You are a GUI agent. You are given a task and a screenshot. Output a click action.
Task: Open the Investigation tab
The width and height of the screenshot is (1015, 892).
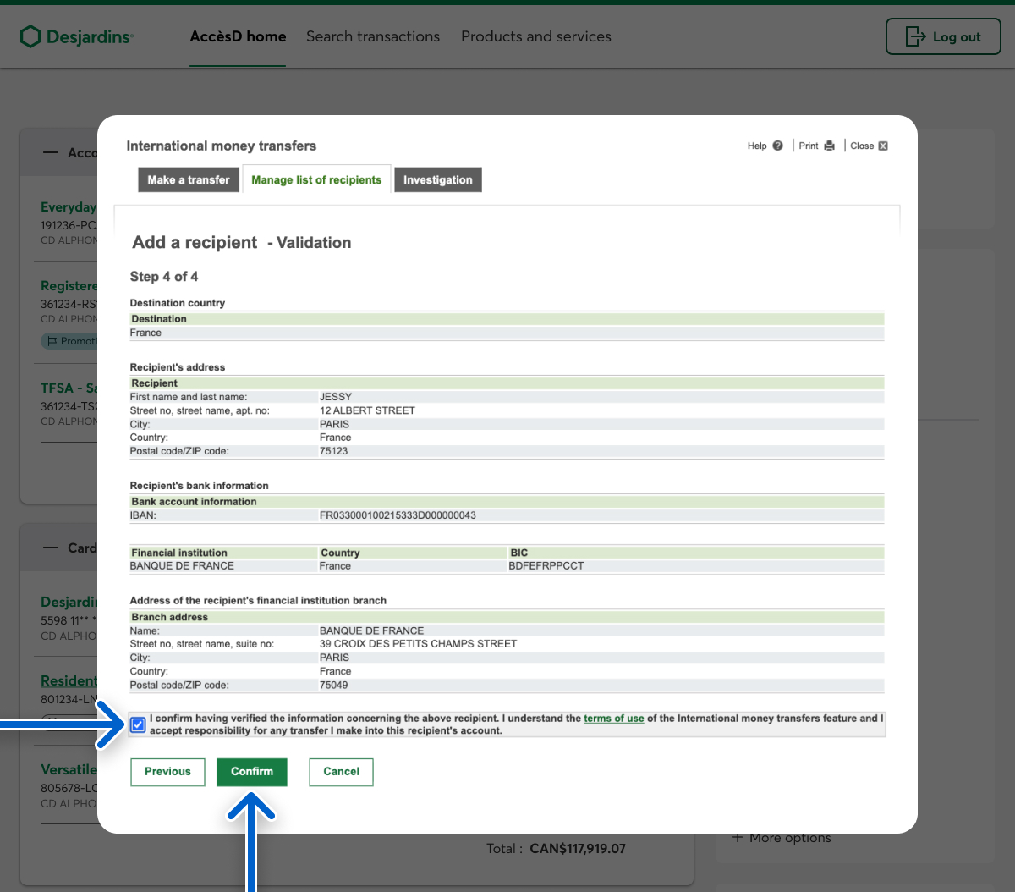click(x=438, y=179)
